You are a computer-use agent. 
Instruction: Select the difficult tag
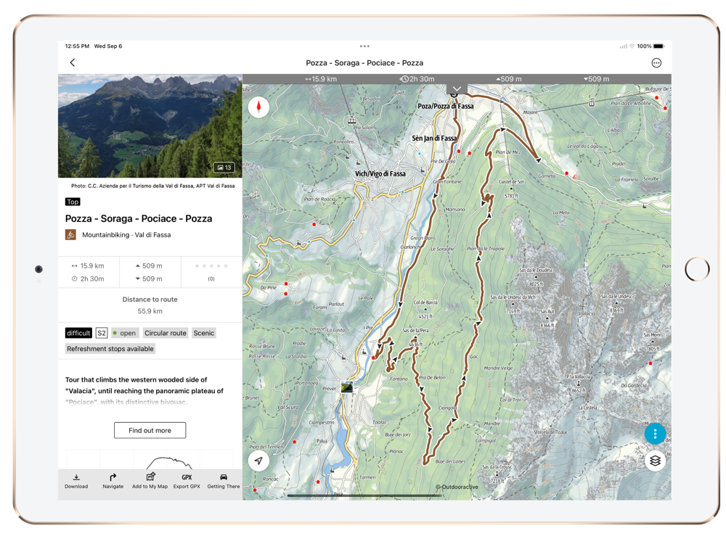click(78, 333)
